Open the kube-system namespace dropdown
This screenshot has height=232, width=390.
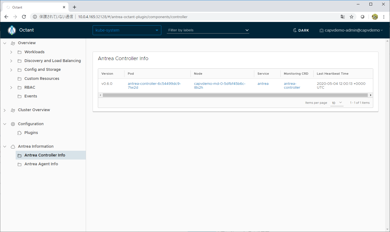pos(127,30)
